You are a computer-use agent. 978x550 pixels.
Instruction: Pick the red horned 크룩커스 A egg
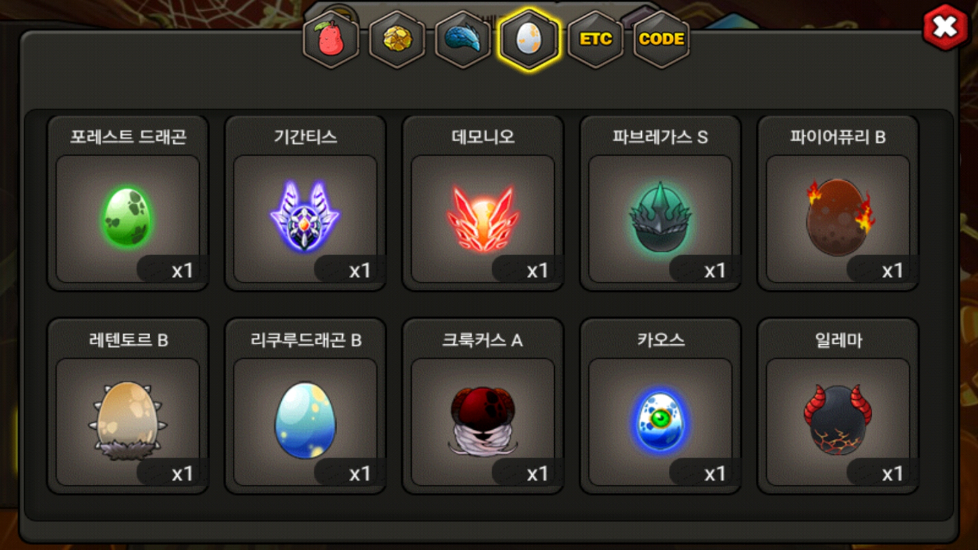483,421
